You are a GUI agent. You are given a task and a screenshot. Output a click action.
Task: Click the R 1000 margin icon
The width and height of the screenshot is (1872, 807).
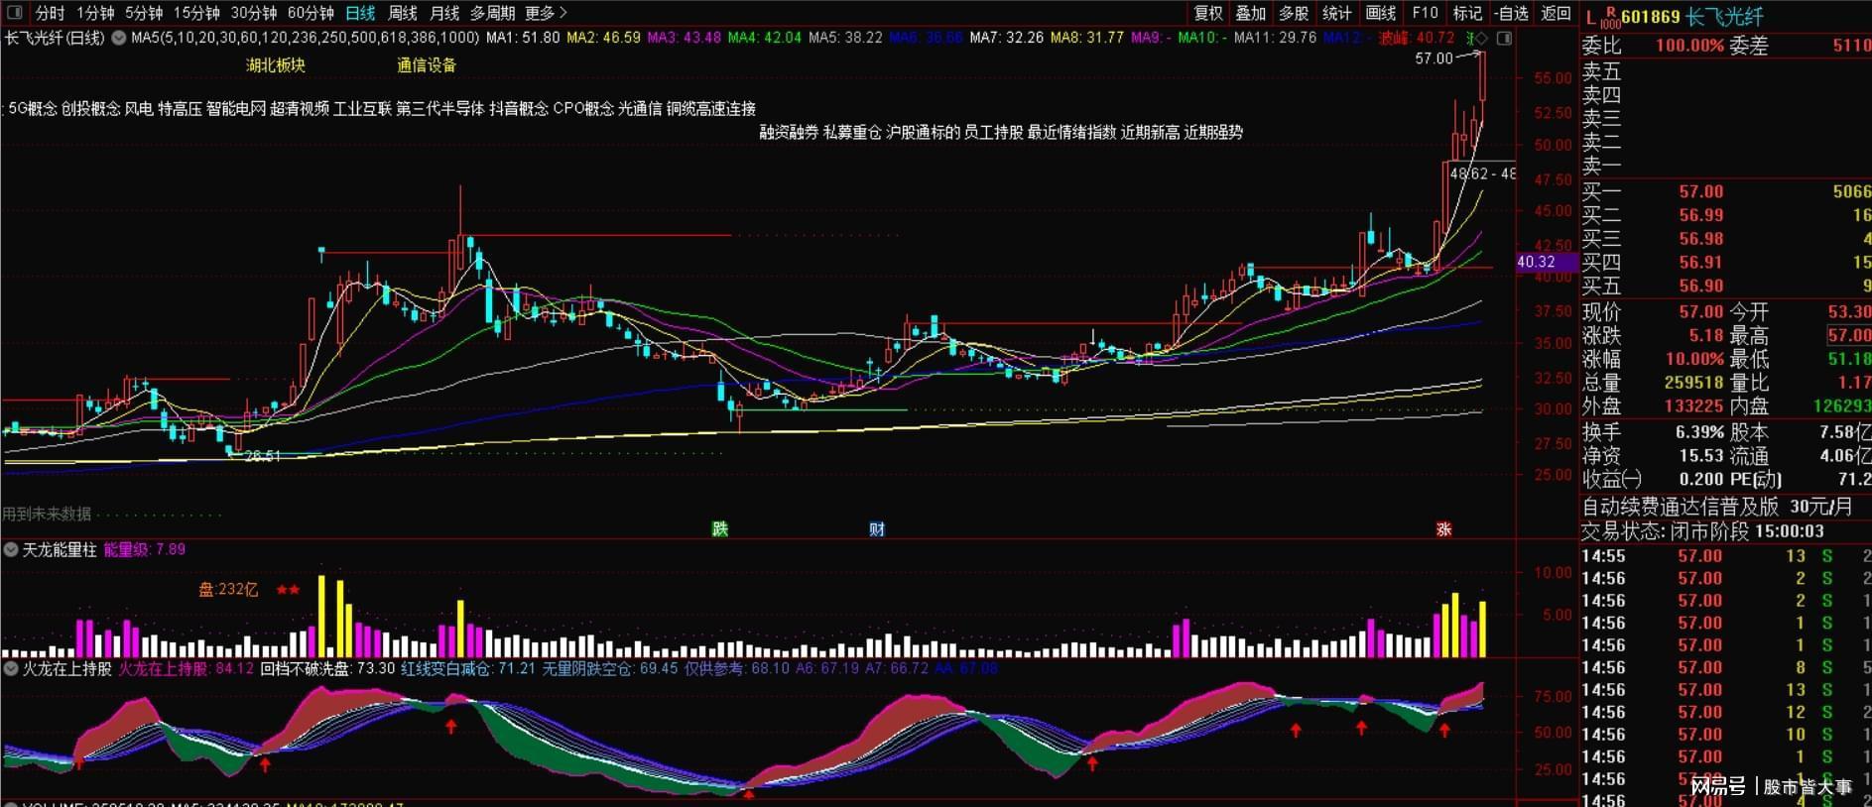tap(1610, 16)
